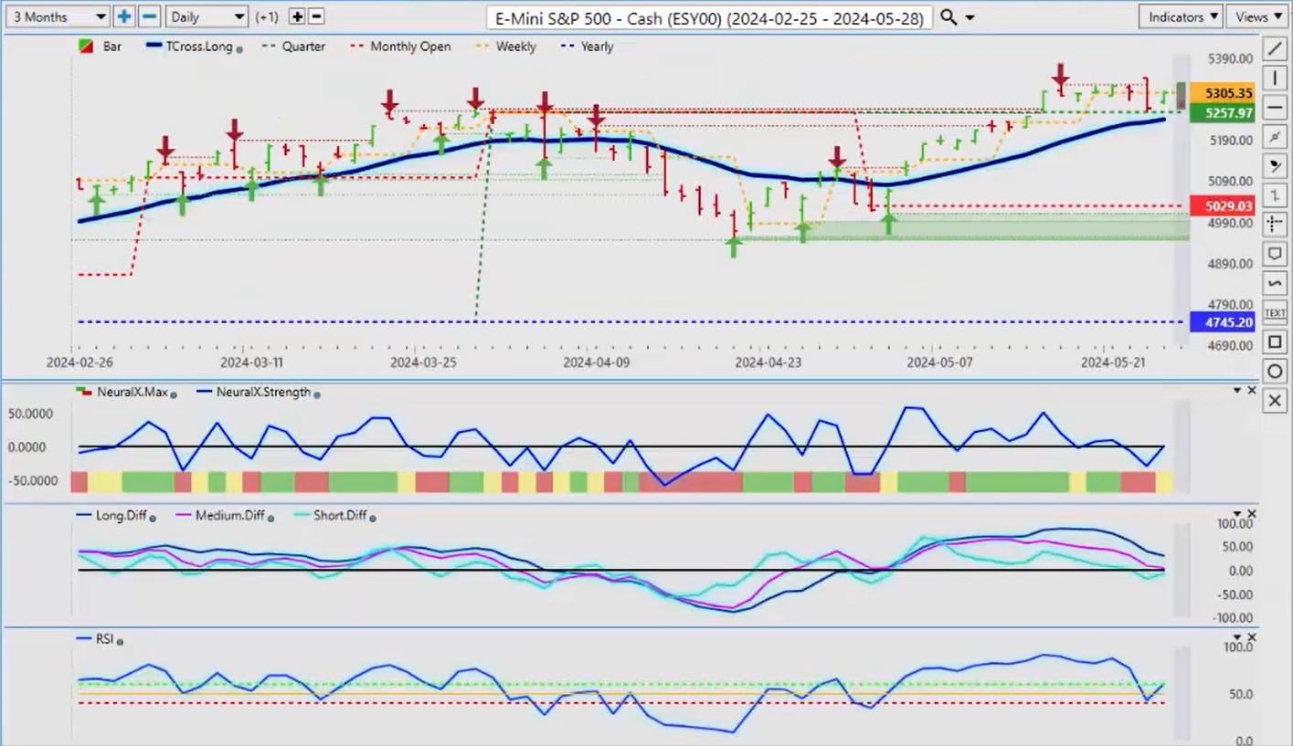Select the freehand curve drawing tool
Screen dimensions: 1293x746
[1275, 283]
